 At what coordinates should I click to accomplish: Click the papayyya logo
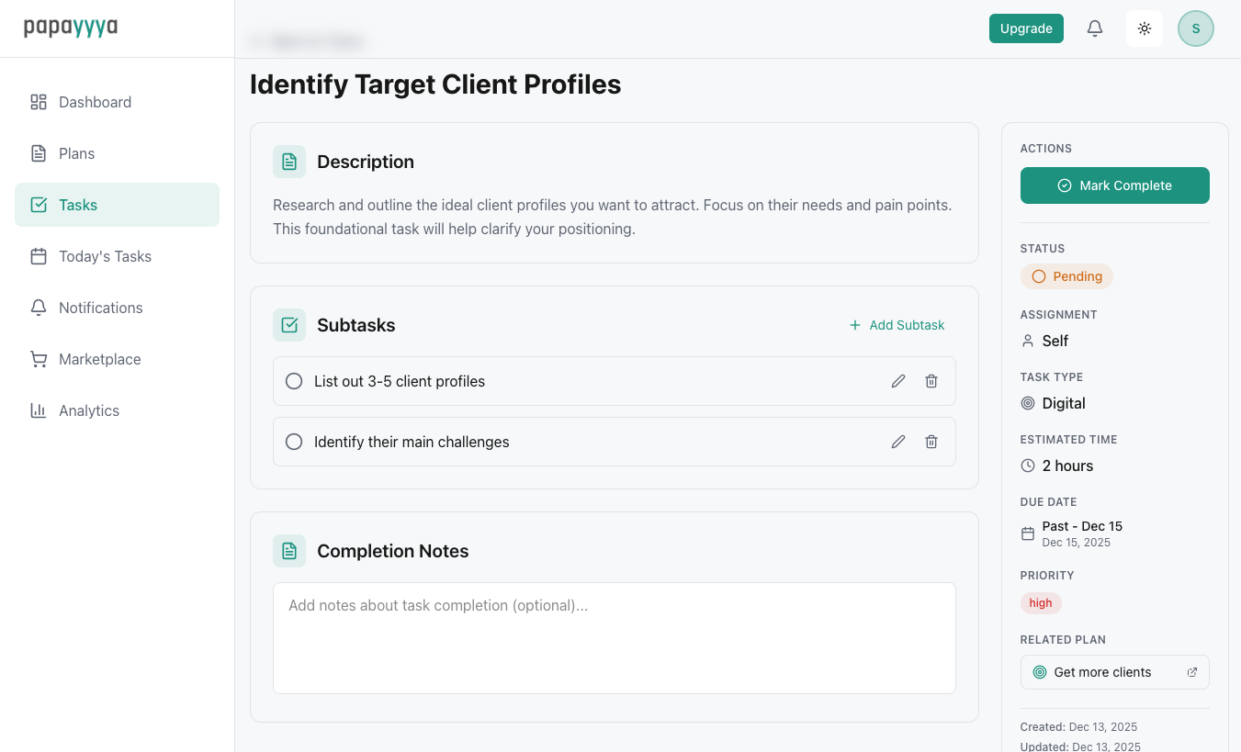coord(71,28)
